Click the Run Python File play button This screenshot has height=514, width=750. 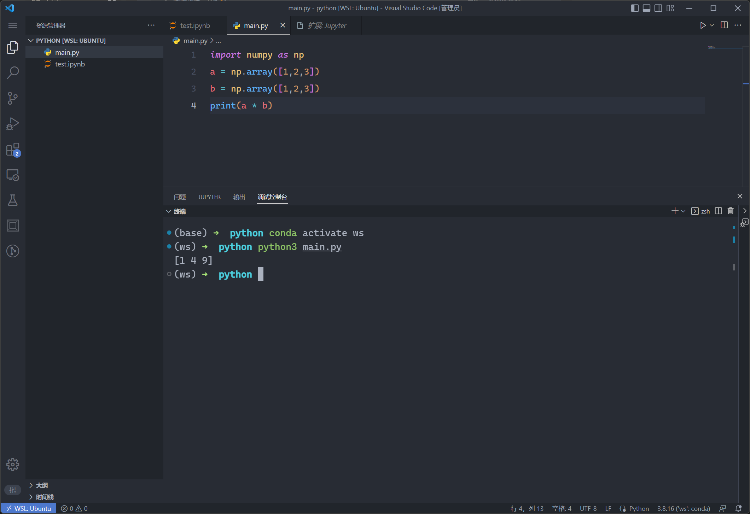tap(703, 25)
